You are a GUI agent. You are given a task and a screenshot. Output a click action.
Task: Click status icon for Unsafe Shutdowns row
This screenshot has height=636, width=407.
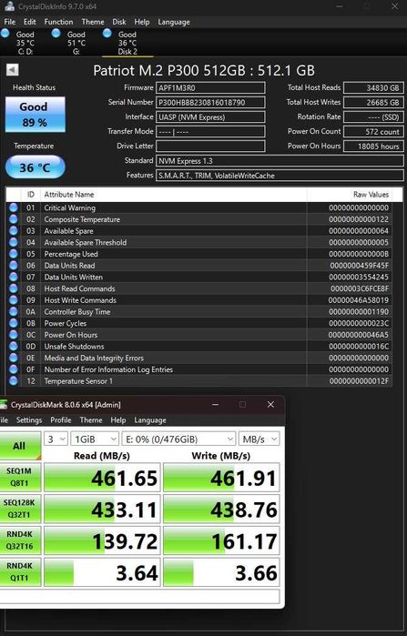(x=14, y=347)
